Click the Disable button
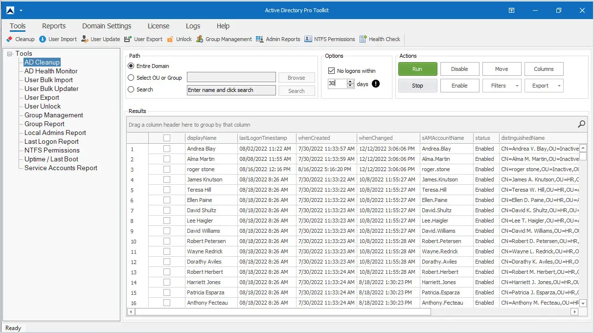This screenshot has width=594, height=333. point(459,69)
